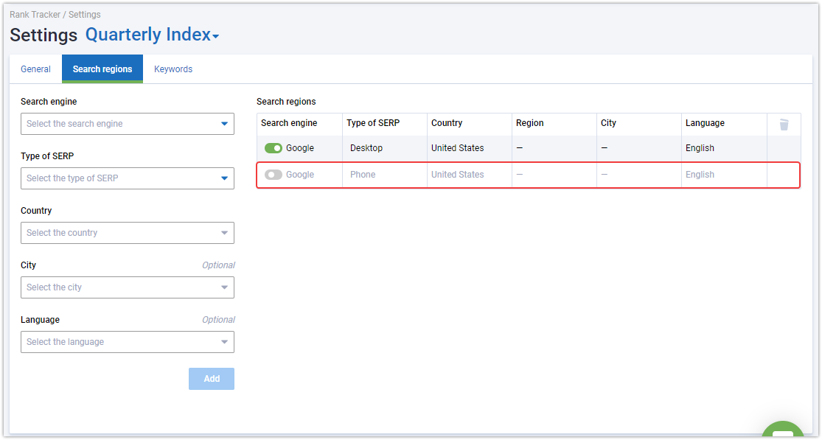Viewport: 822px width, 440px height.
Task: Click the Phone cell in second row
Action: (362, 175)
